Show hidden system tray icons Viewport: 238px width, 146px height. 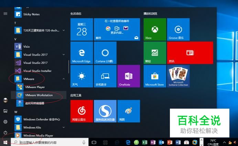pos(224,142)
